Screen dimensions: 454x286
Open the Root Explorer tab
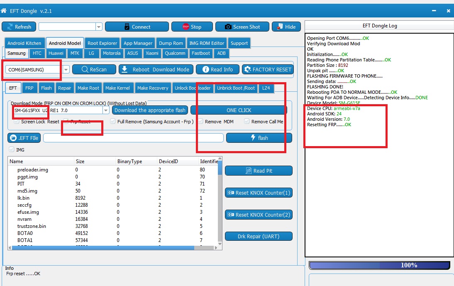coord(102,43)
